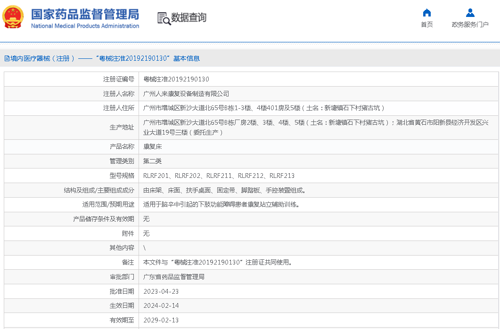Click the 审批部门 label
Image resolution: width=500 pixels, height=329 pixels.
pos(122,277)
